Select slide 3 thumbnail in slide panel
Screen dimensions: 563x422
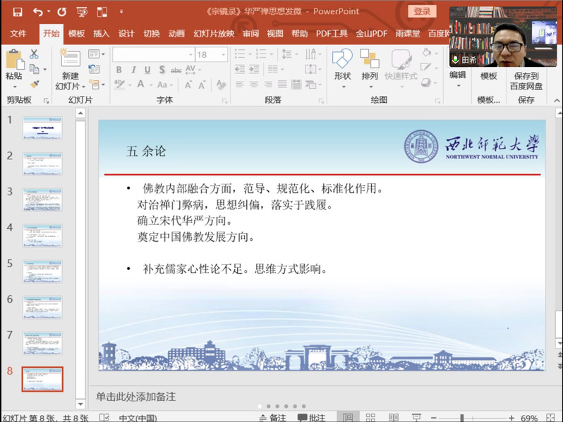pos(42,200)
